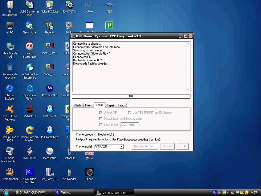Image resolution: width=261 pixels, height=196 pixels.
Task: Enable the Lock to net checkbox
Action: click(x=101, y=125)
